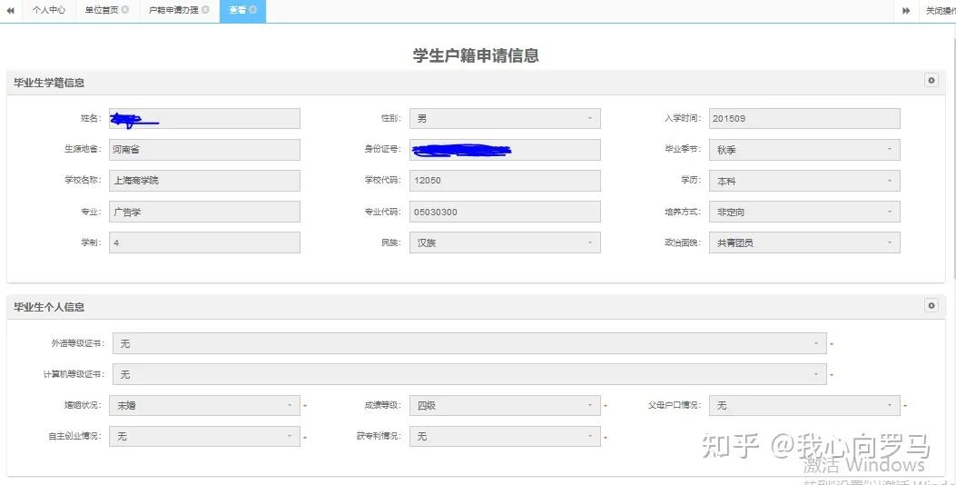Image resolution: width=956 pixels, height=485 pixels.
Task: Open the 政治面貌 dropdown showing 共青团员
Action: click(x=804, y=242)
